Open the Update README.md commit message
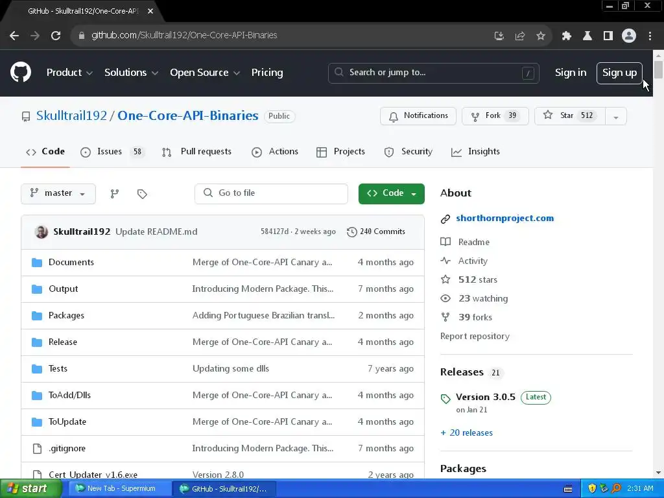Screen dimensions: 664x498 pos(156,231)
